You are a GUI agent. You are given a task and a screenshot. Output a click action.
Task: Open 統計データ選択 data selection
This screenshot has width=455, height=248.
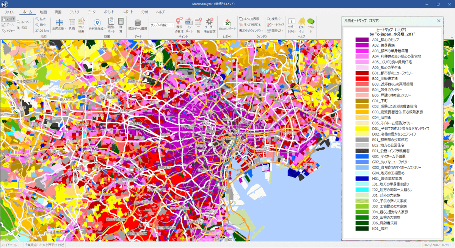coord(138,25)
